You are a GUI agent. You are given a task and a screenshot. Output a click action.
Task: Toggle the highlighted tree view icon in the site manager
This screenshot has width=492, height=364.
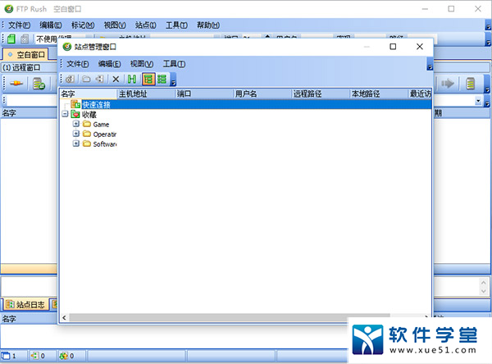click(148, 79)
